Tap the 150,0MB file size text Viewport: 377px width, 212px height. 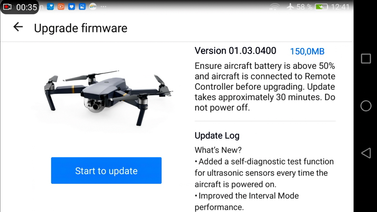pos(307,51)
